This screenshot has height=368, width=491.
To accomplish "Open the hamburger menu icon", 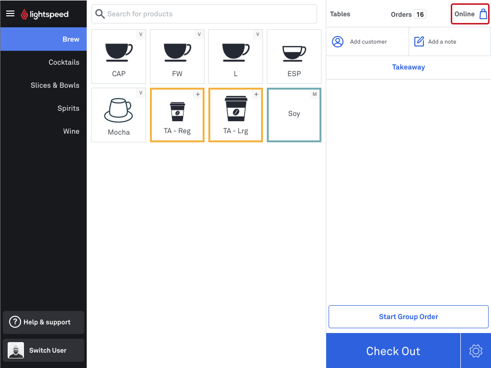I will [11, 13].
